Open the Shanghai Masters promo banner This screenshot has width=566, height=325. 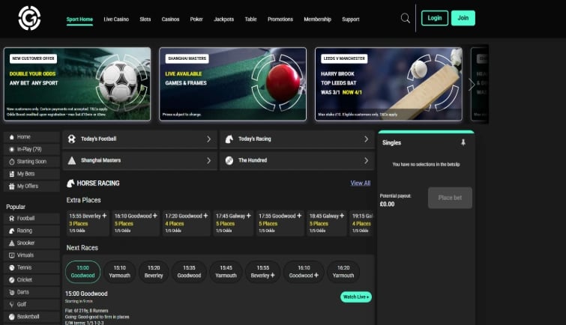pyautogui.click(x=233, y=84)
